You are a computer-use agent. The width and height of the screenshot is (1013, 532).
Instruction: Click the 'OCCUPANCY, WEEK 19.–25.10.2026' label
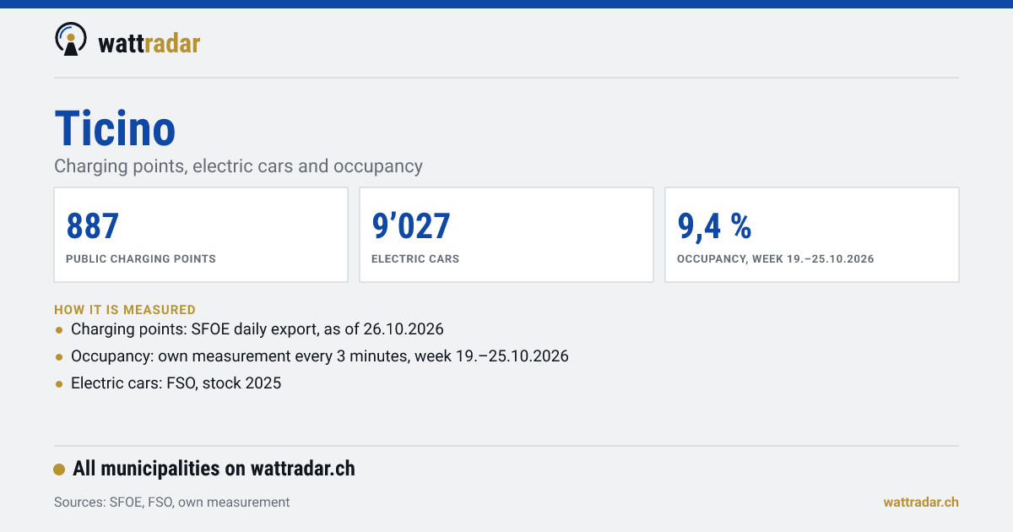[776, 259]
